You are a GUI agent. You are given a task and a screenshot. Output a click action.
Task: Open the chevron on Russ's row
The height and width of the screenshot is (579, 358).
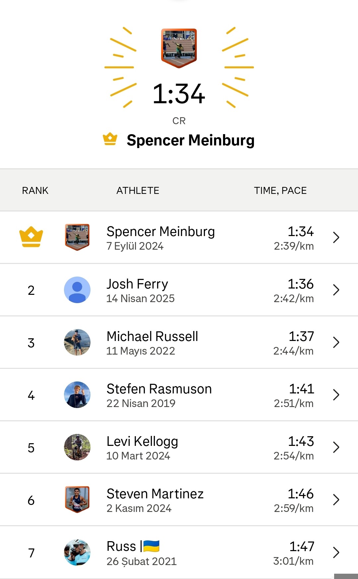(336, 552)
